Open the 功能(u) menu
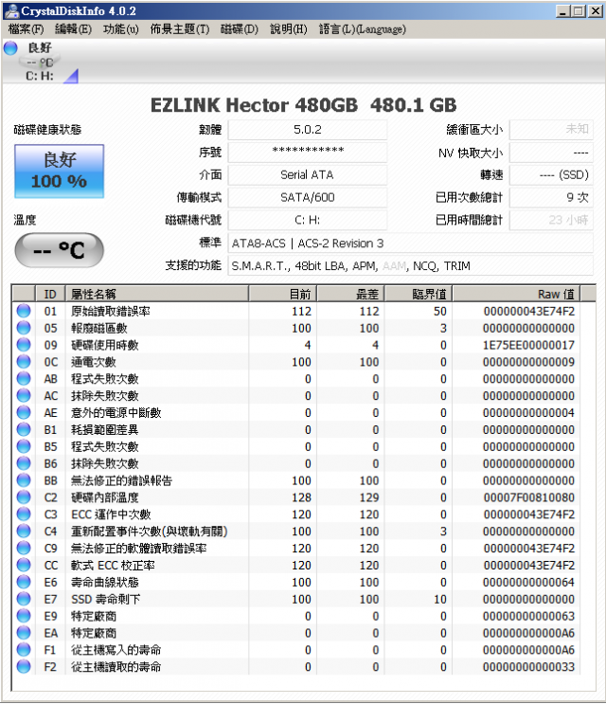 (x=120, y=29)
